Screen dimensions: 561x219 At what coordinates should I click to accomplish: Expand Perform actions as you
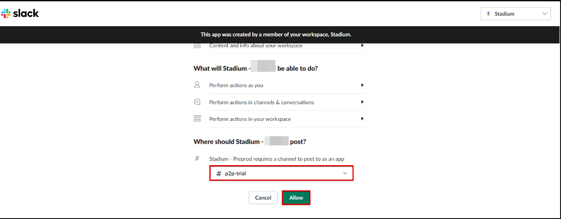tap(362, 85)
